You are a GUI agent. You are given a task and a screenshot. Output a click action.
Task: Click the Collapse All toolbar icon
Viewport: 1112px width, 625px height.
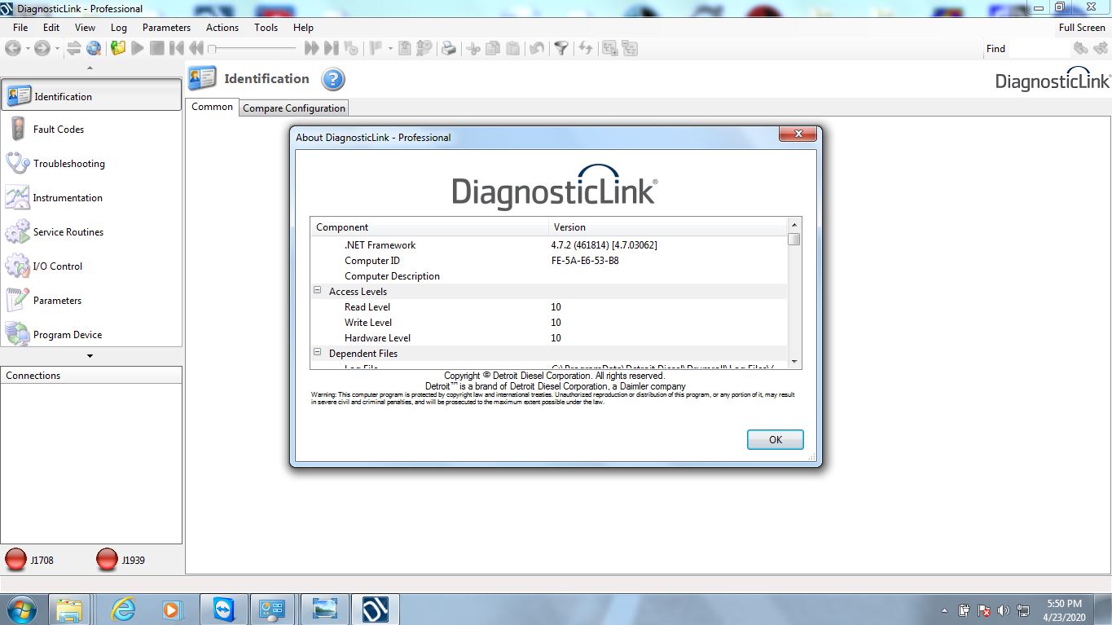tap(630, 49)
